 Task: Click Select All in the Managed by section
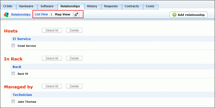click(52, 86)
